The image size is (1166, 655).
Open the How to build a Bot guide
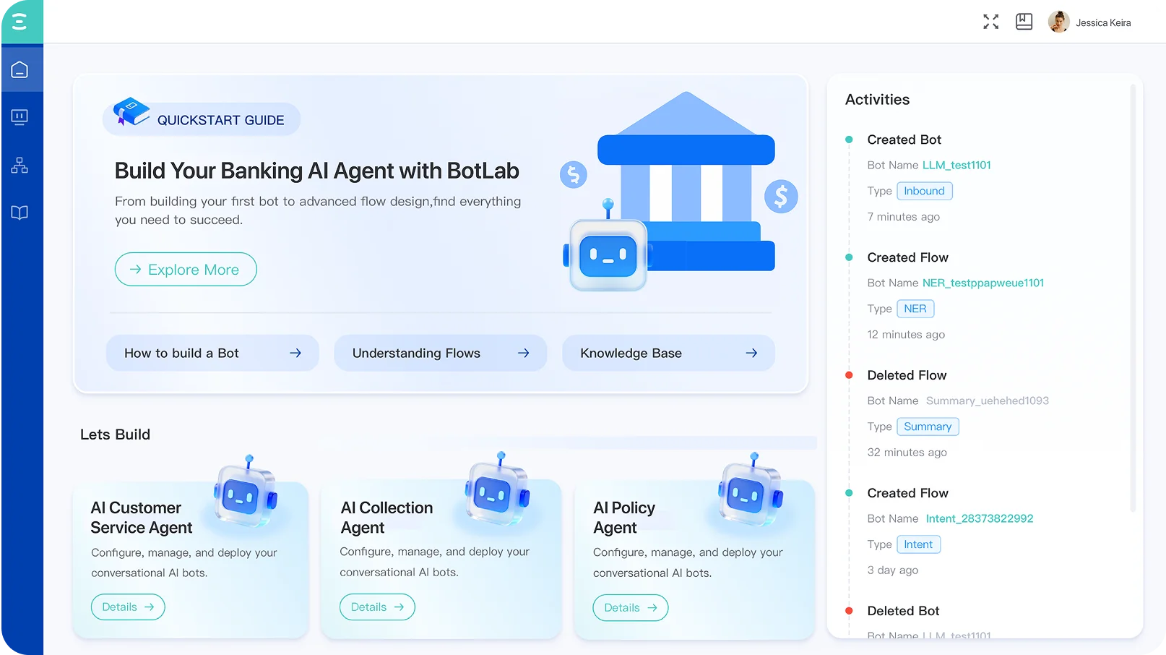coord(212,354)
